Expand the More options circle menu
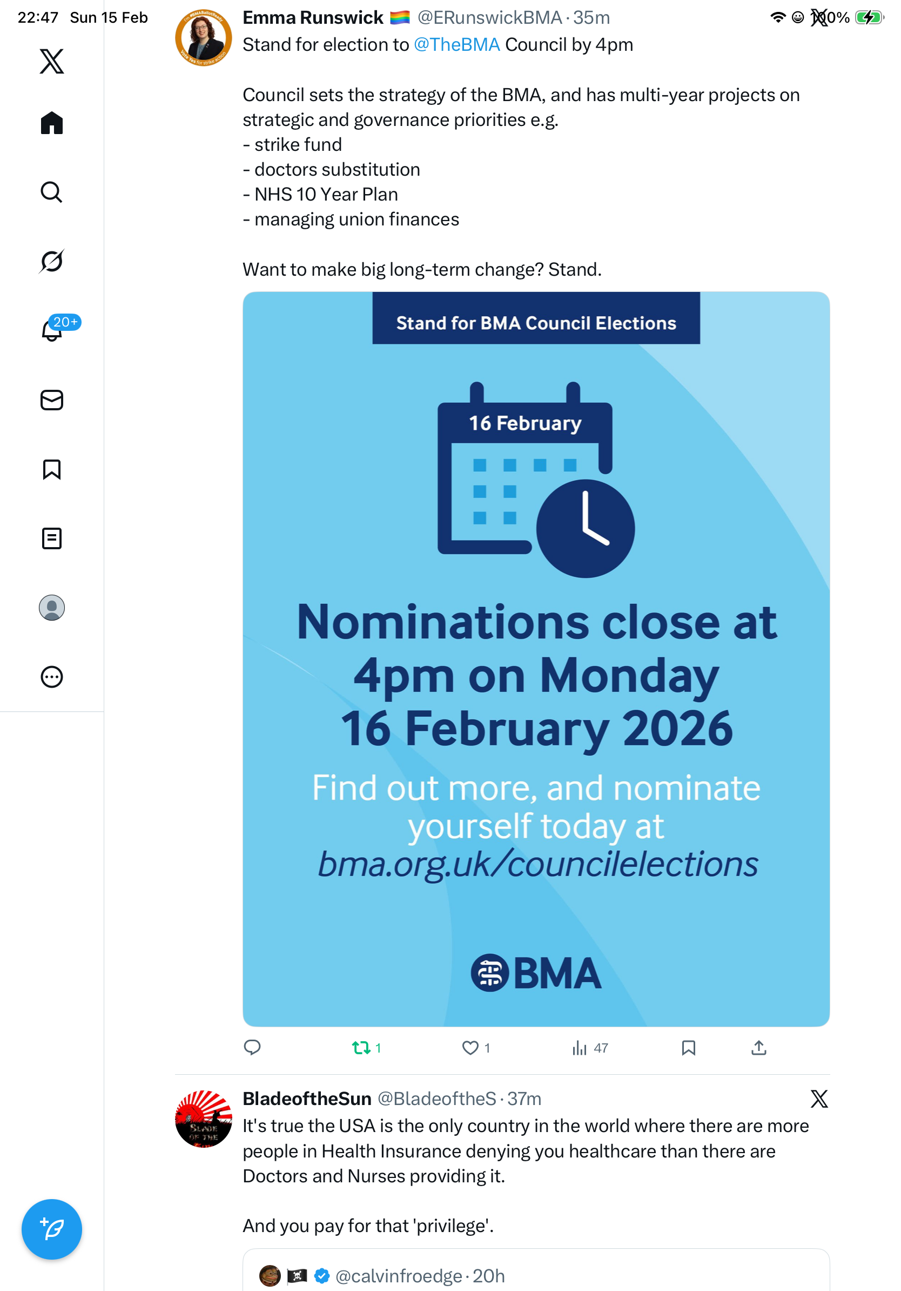 point(52,677)
